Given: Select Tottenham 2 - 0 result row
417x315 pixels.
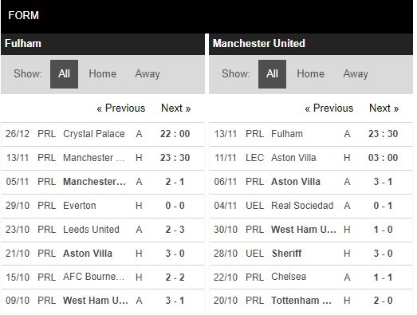Looking at the screenshot, I should [x=311, y=301].
